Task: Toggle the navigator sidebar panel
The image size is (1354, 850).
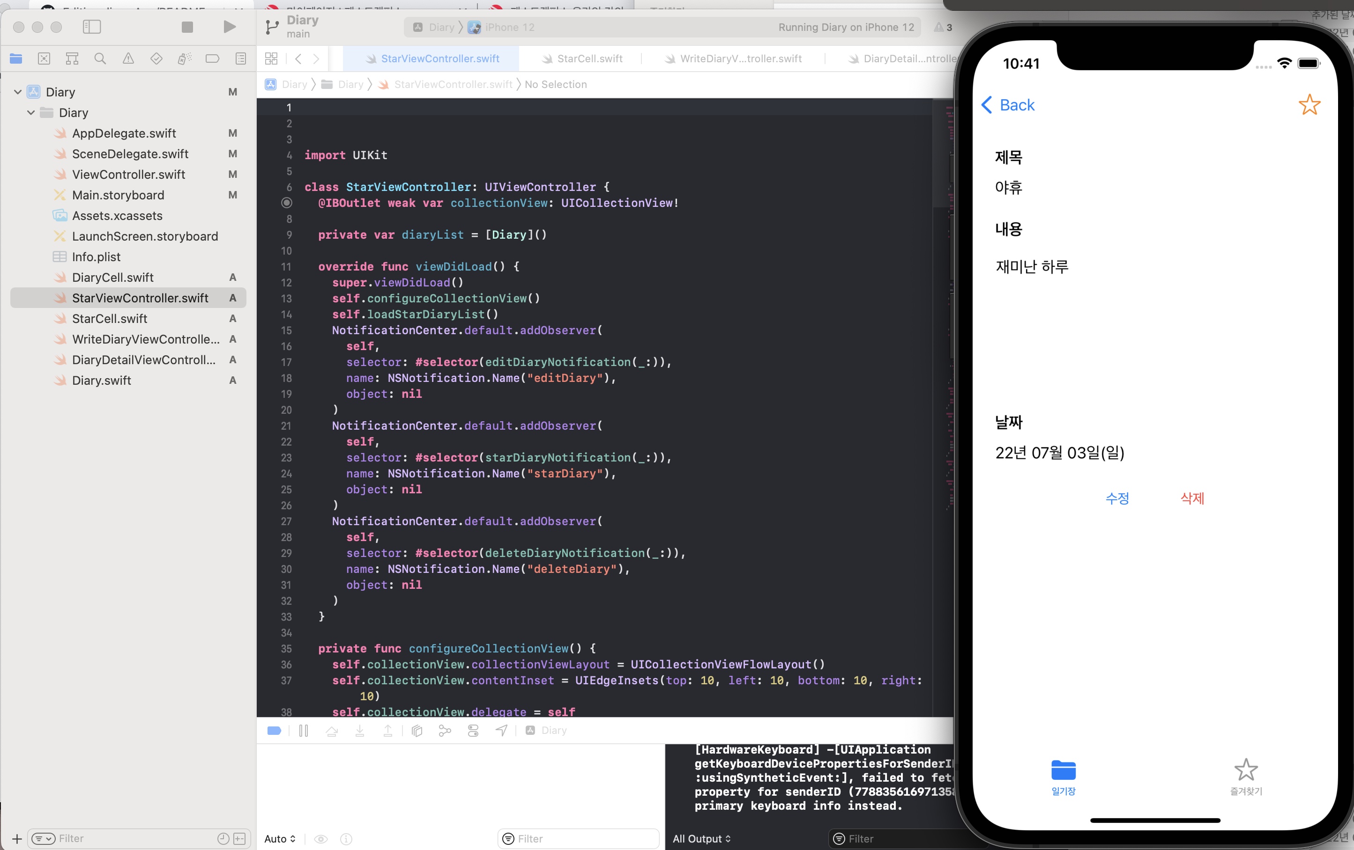Action: 92,27
